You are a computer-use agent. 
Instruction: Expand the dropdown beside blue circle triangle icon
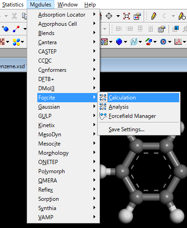tap(169, 42)
